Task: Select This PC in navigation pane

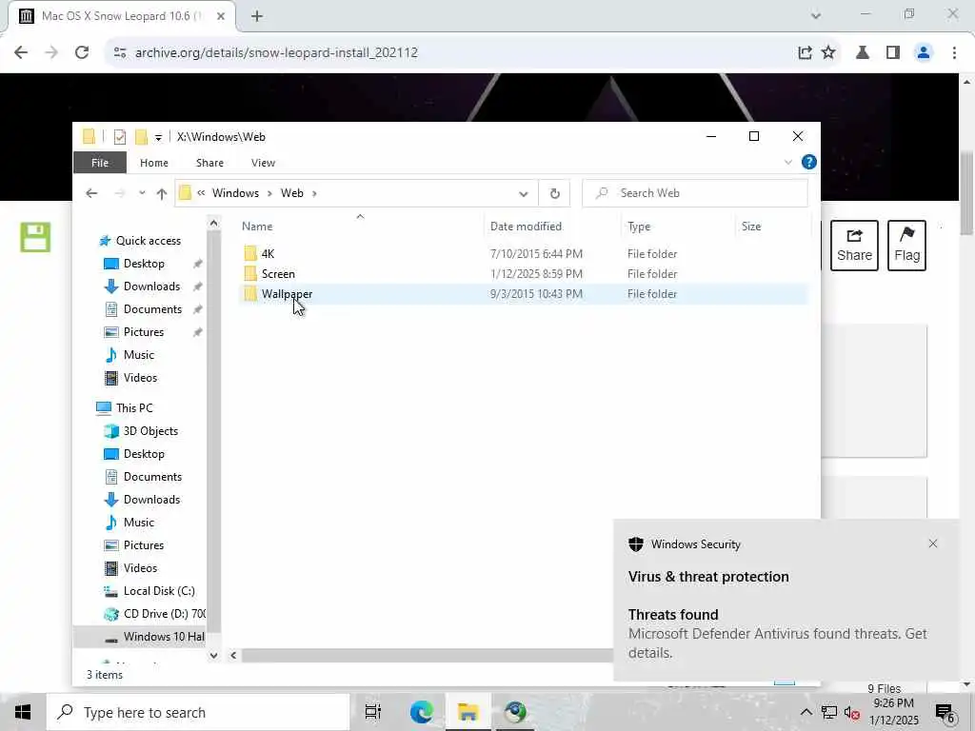Action: point(133,407)
